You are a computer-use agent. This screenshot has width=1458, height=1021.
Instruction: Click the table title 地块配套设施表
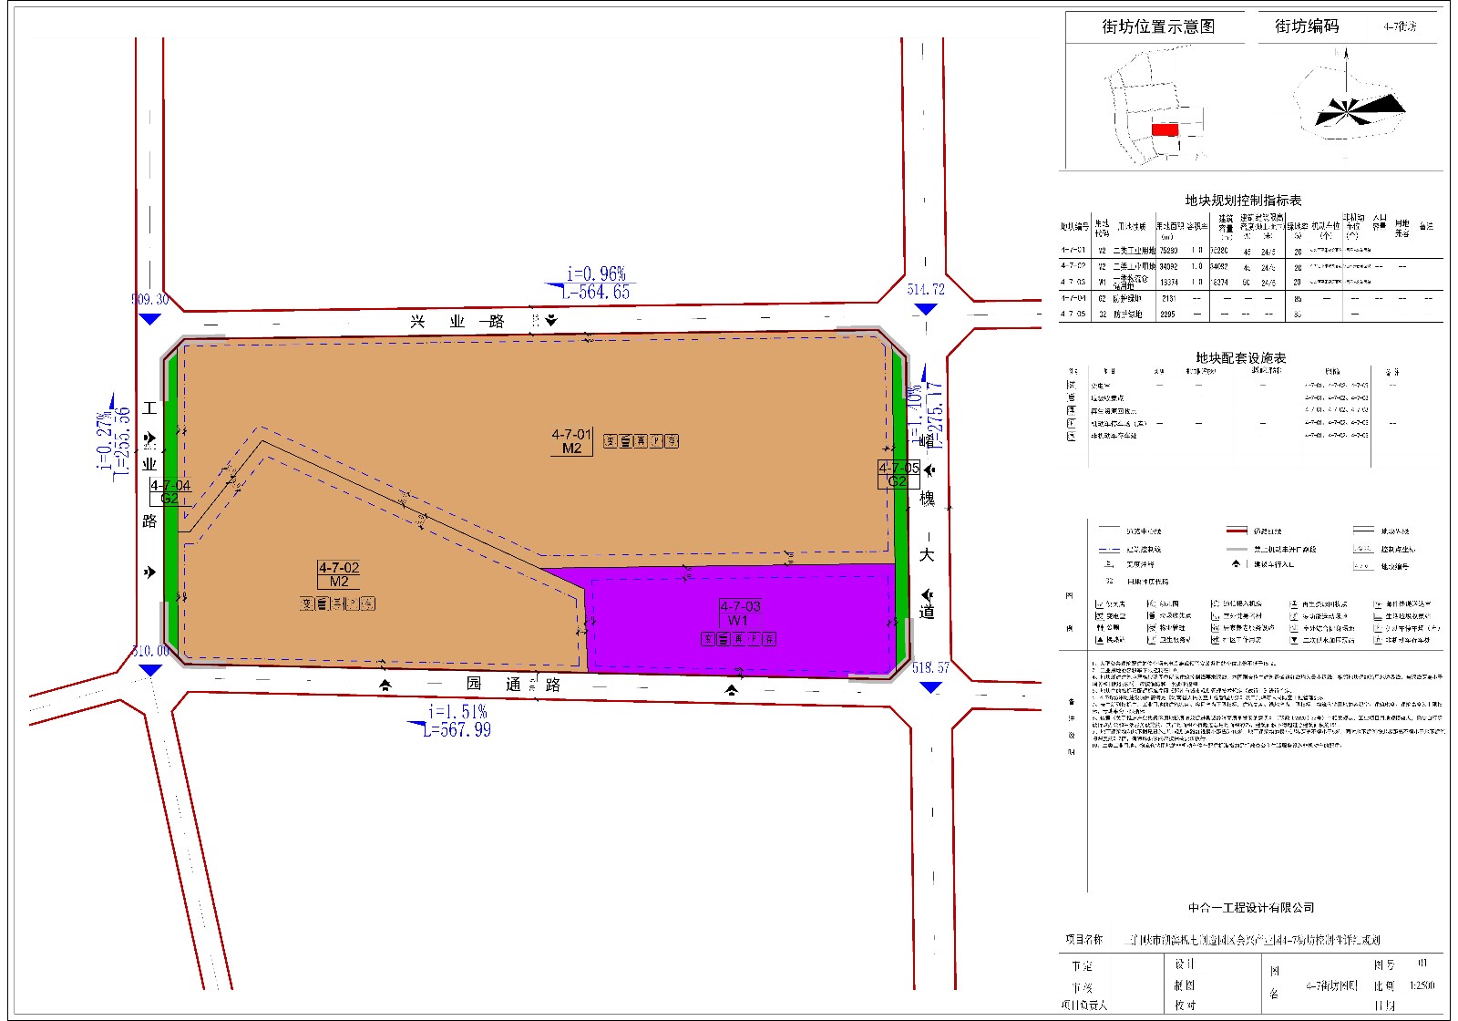click(x=1241, y=358)
